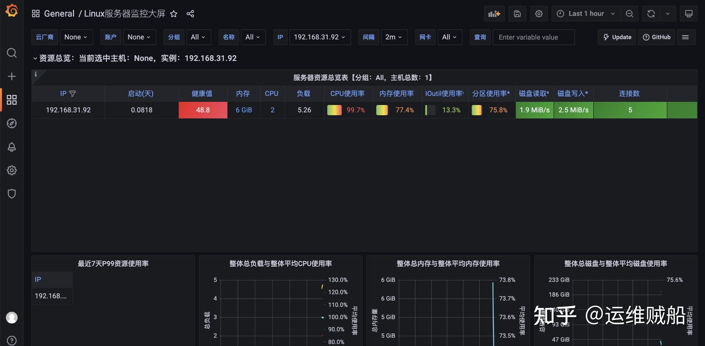Click the 77.4% memory usage gauge
The height and width of the screenshot is (346, 705).
397,110
